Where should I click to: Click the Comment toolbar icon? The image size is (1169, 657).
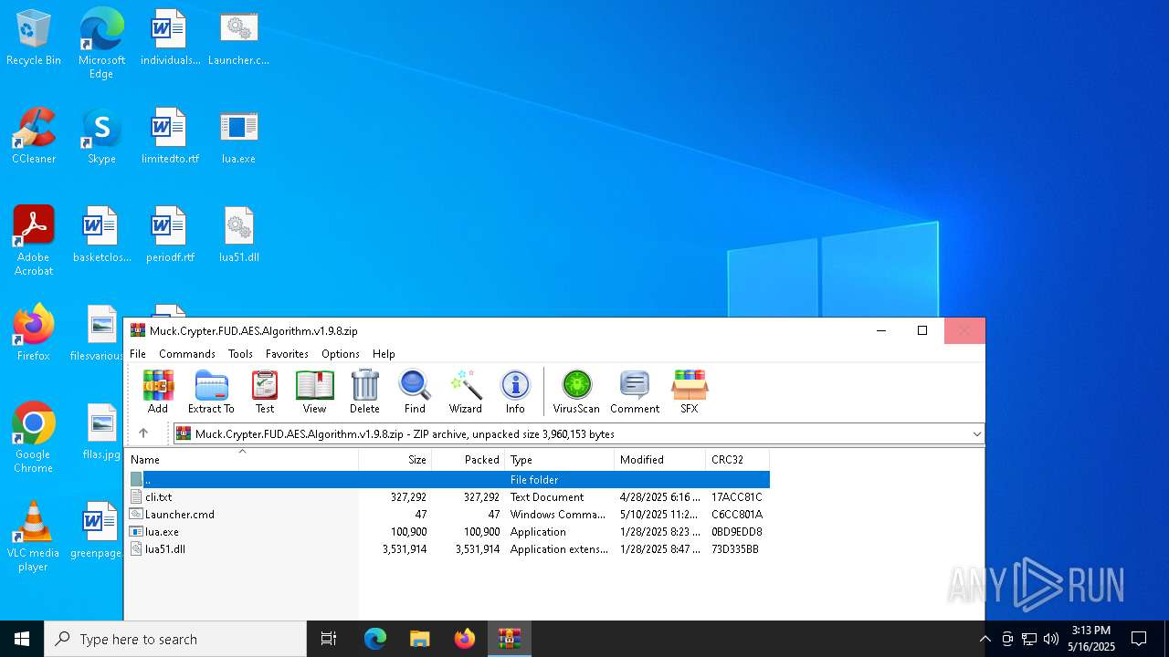pos(635,391)
